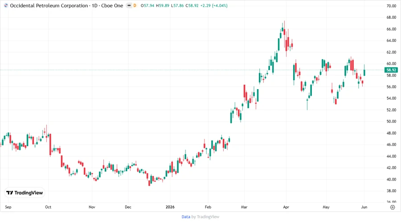The height and width of the screenshot is (222, 401).
Task: Click the 66.00 price axis label
Action: click(x=391, y=29)
